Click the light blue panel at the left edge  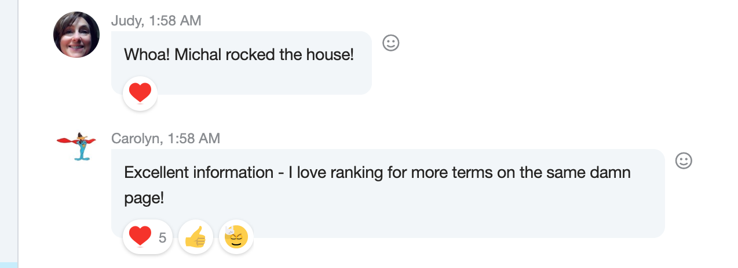9,133
